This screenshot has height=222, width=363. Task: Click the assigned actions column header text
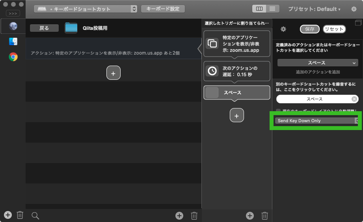click(x=236, y=23)
